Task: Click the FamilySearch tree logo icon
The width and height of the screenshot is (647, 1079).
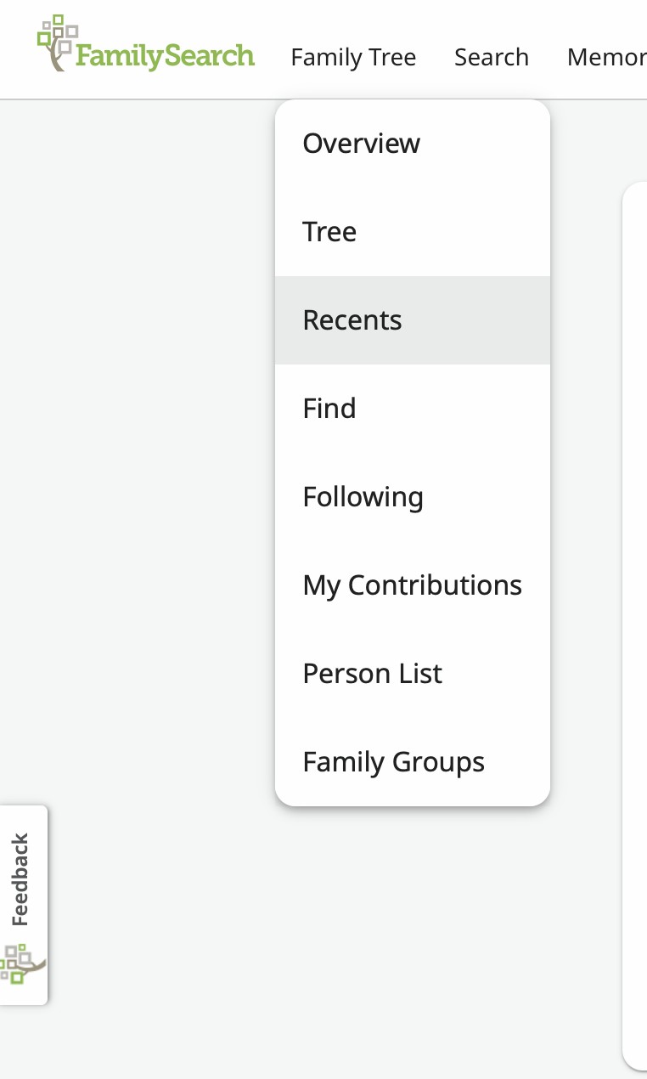Action: click(x=58, y=41)
